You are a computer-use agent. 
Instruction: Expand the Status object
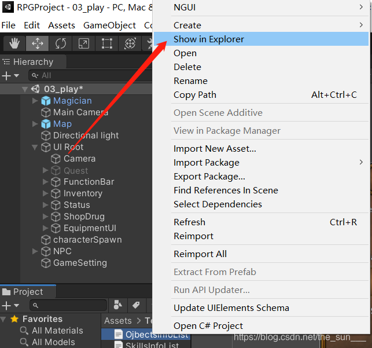45,205
